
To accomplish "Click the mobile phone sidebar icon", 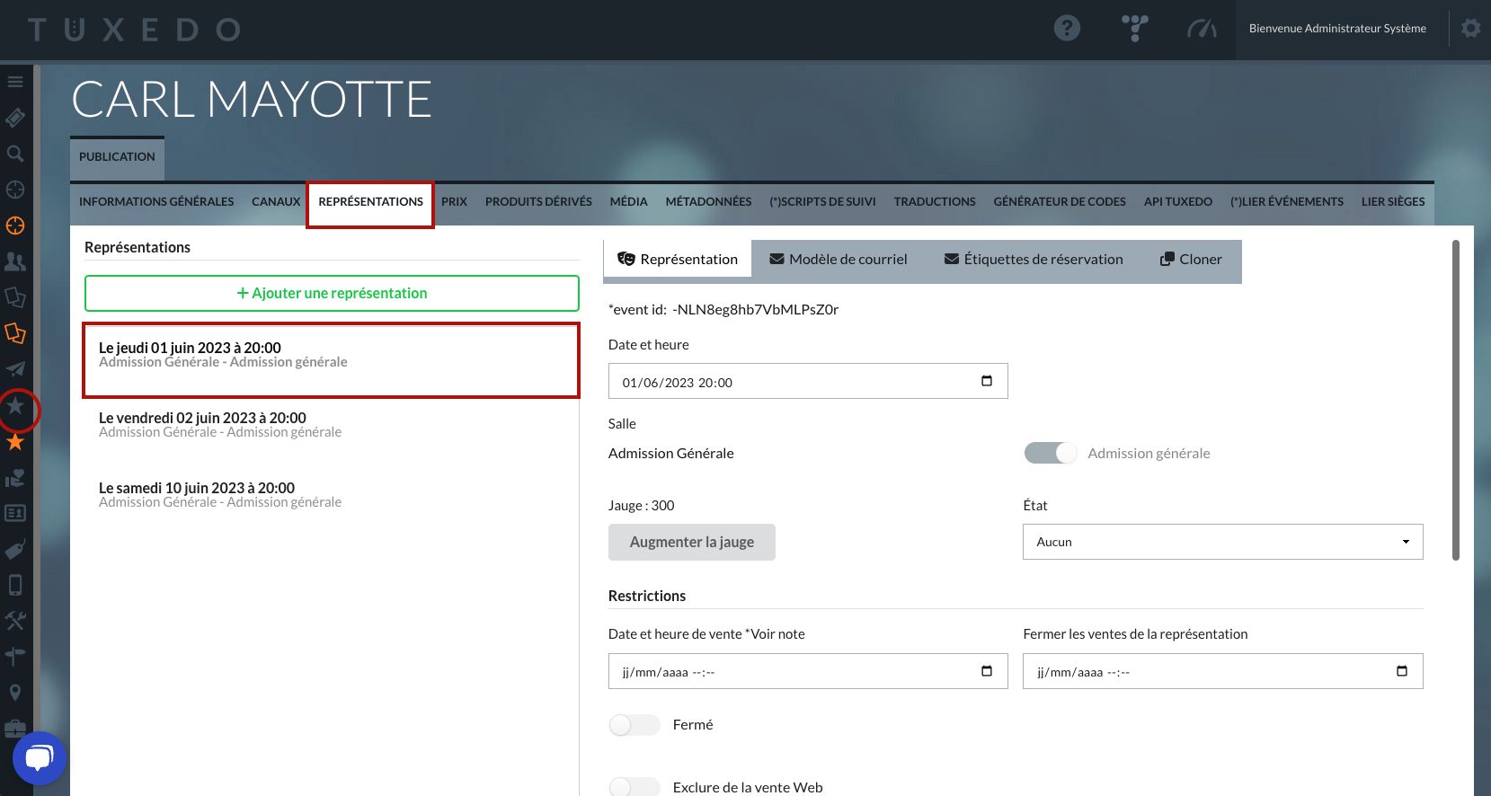I will click(x=15, y=585).
